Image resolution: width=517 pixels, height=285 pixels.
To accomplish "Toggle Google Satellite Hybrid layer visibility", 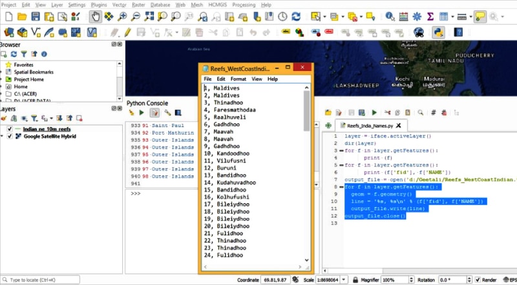I will [10, 137].
